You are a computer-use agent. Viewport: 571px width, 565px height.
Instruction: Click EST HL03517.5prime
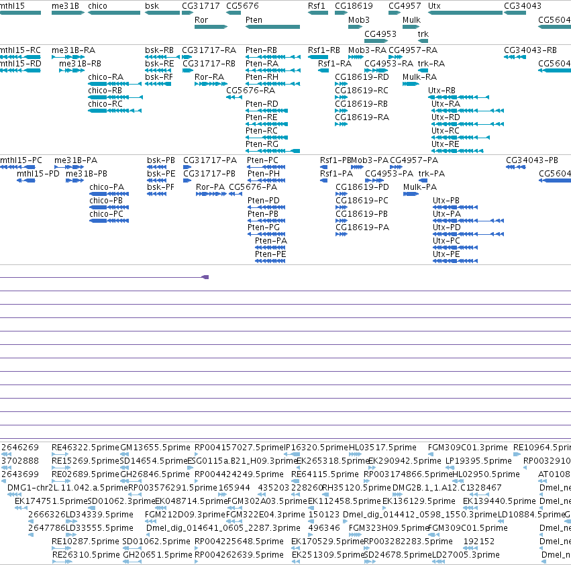pyautogui.click(x=382, y=448)
